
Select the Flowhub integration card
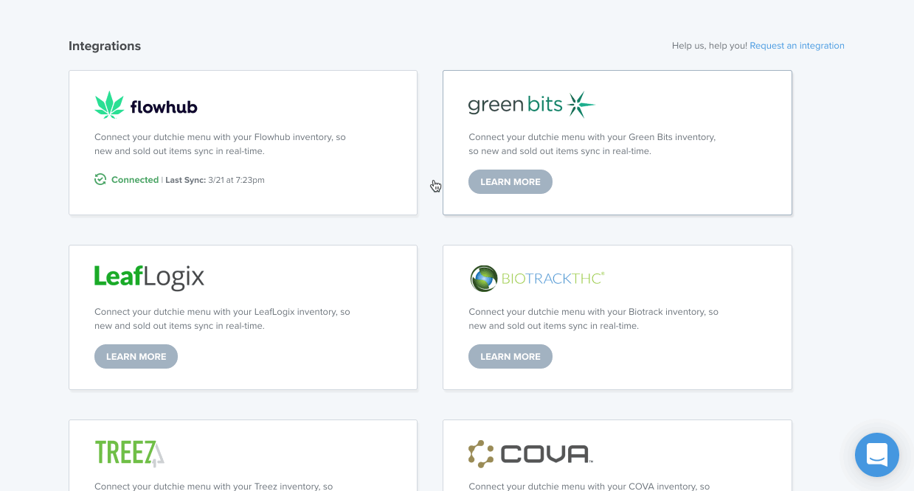click(243, 143)
